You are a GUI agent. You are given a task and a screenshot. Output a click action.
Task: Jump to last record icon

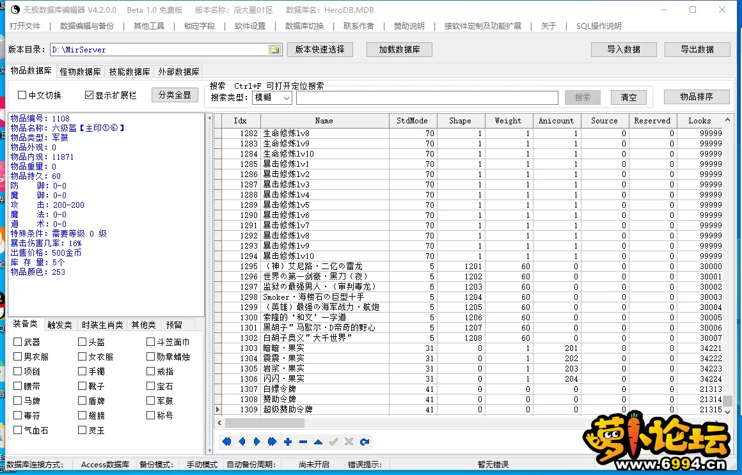point(272,441)
